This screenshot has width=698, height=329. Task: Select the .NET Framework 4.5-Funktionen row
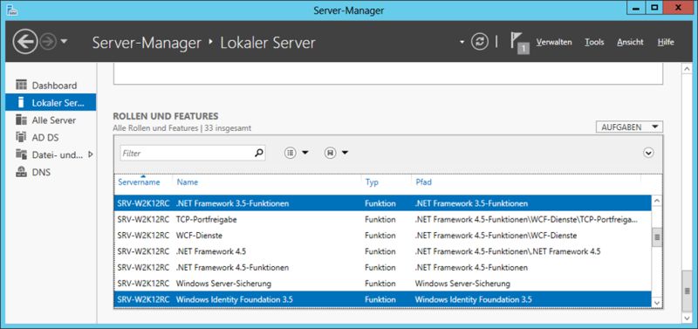click(x=382, y=268)
